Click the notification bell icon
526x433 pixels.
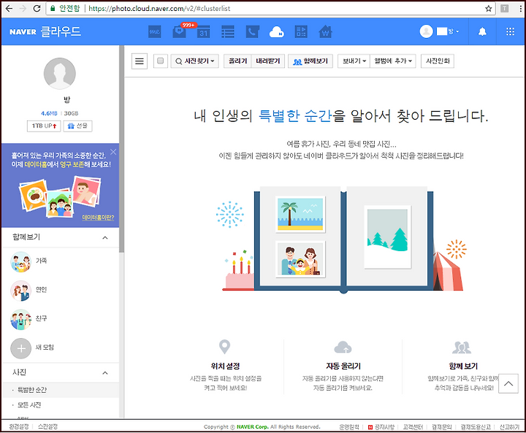coord(482,32)
